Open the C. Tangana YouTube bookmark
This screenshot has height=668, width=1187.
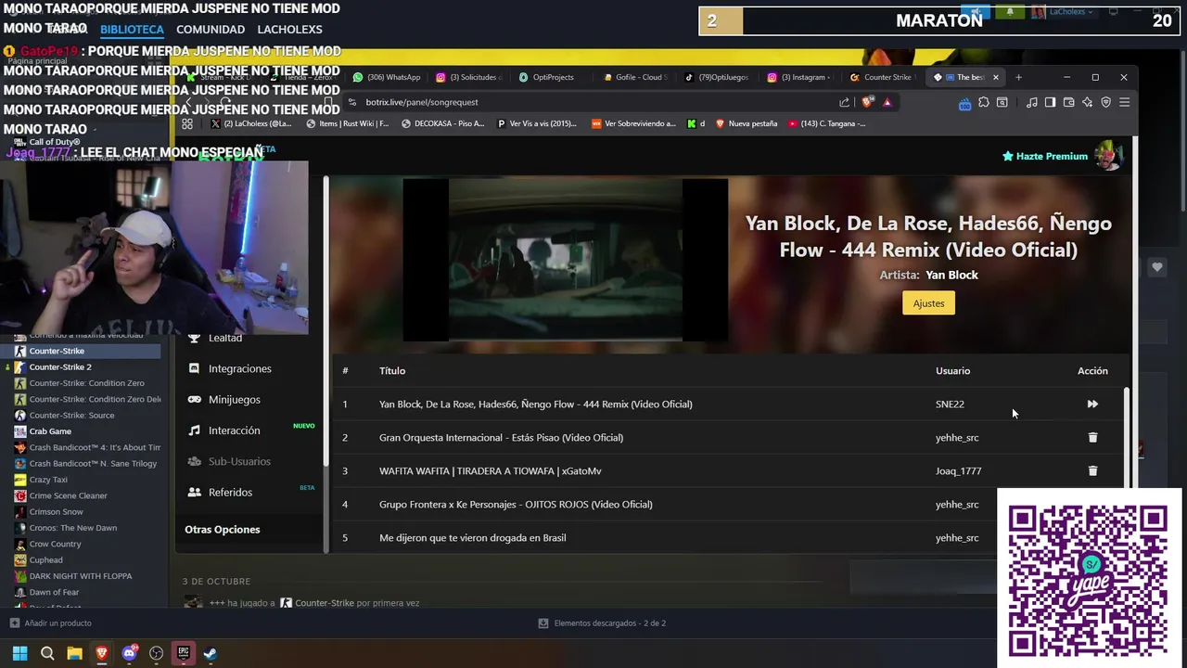coord(826,123)
